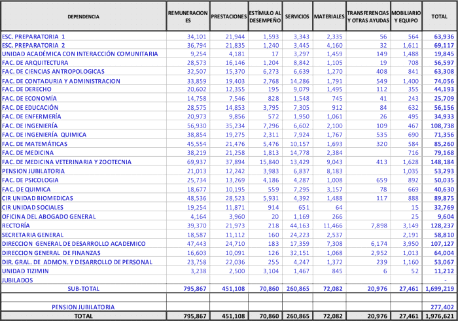Viewport: 458px width, 321px height.
Task: Click OFICINA DEL ABOGADO GENERAL label
Action: tap(49, 217)
